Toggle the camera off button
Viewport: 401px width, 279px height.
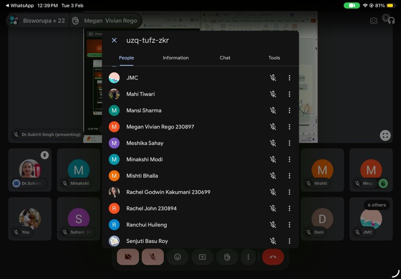point(128,257)
